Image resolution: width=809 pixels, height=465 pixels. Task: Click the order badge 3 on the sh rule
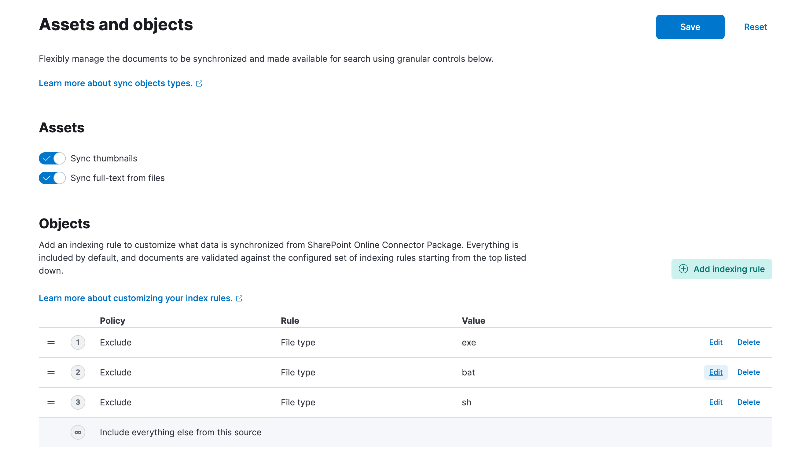coord(78,402)
